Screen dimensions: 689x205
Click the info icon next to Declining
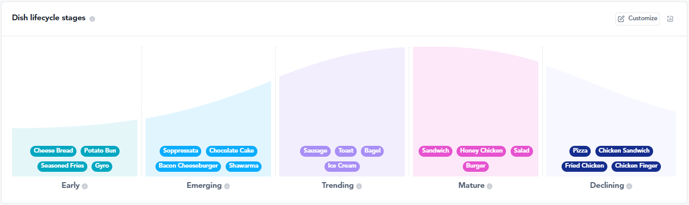[x=629, y=186]
